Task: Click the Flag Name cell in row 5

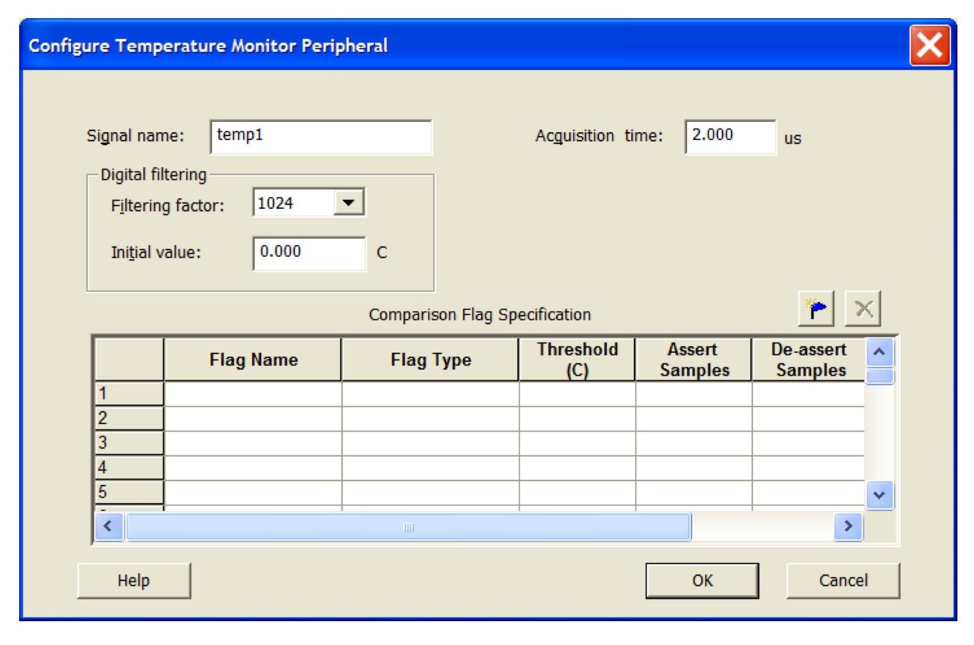Action: pyautogui.click(x=253, y=493)
